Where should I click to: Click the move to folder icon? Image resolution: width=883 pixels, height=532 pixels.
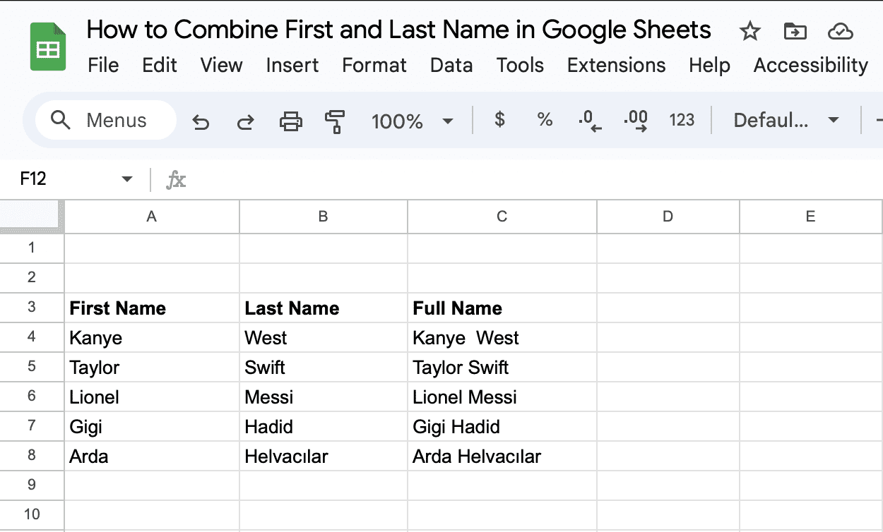click(x=795, y=31)
